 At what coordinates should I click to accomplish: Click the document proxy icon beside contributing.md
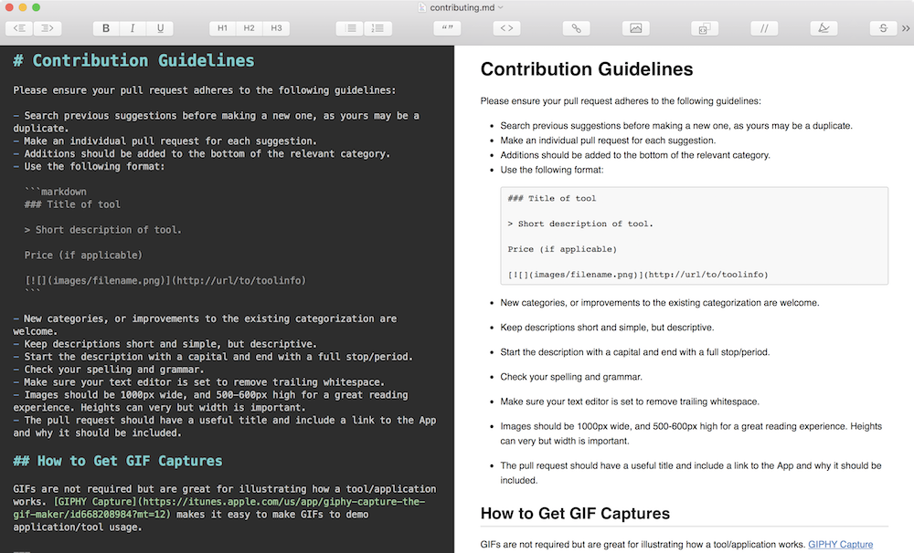pos(422,7)
